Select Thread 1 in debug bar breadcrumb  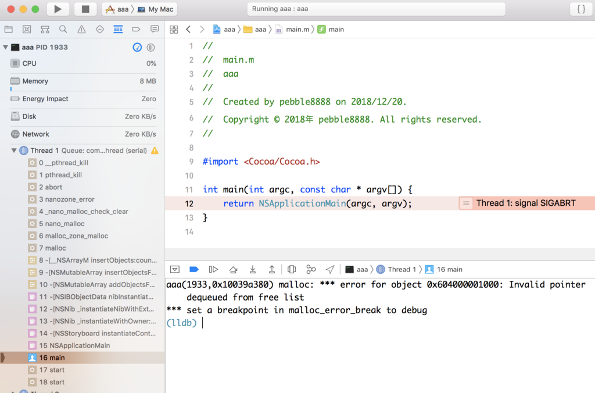[x=400, y=269]
